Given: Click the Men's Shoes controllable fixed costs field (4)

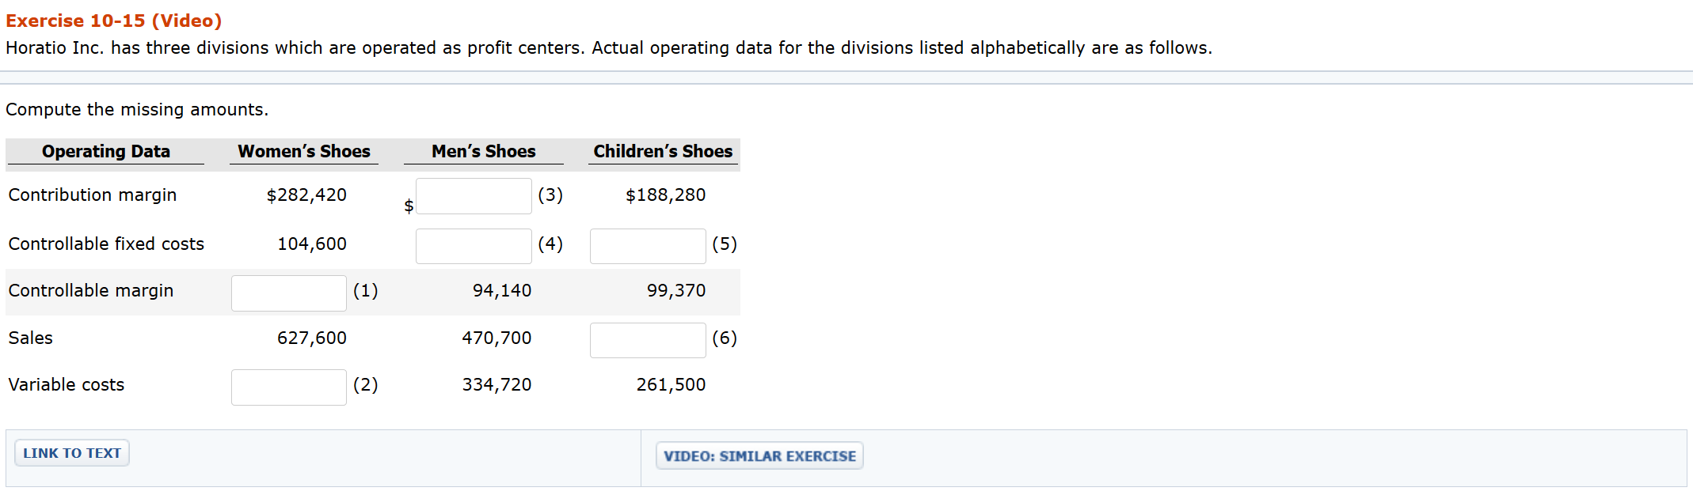Looking at the screenshot, I should click(474, 246).
